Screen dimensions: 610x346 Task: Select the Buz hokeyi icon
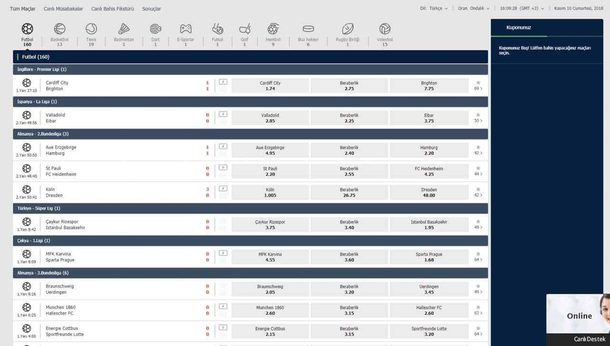click(308, 30)
